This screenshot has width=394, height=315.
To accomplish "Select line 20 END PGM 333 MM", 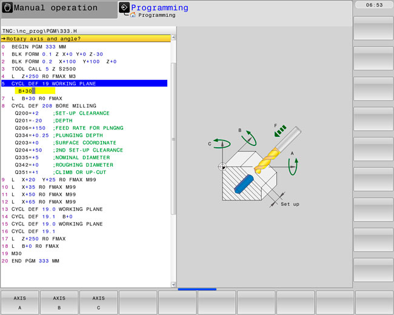I will pos(30,261).
